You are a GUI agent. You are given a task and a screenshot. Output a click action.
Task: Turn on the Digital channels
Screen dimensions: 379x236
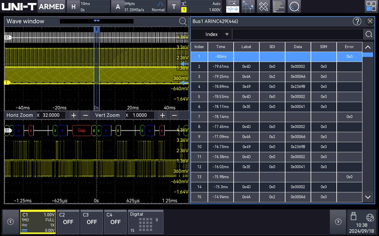click(x=145, y=222)
